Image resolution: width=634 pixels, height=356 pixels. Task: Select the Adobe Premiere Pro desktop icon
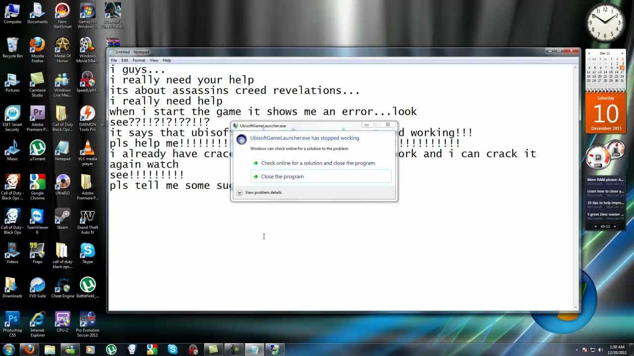[x=37, y=119]
